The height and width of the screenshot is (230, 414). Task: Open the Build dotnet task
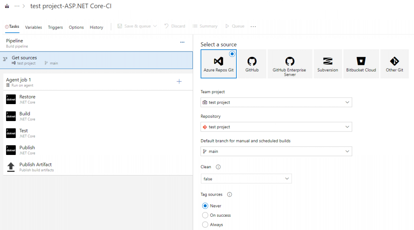(98, 116)
